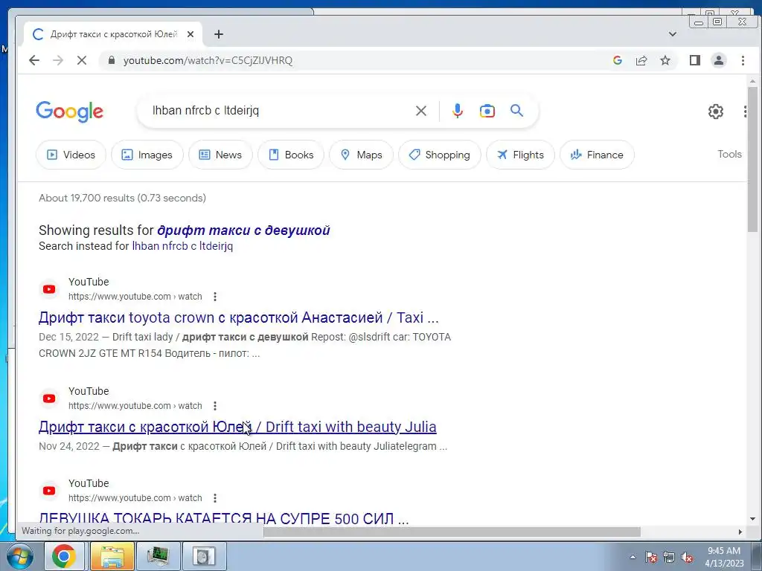
Task: Go back to the previous page
Action: point(34,60)
